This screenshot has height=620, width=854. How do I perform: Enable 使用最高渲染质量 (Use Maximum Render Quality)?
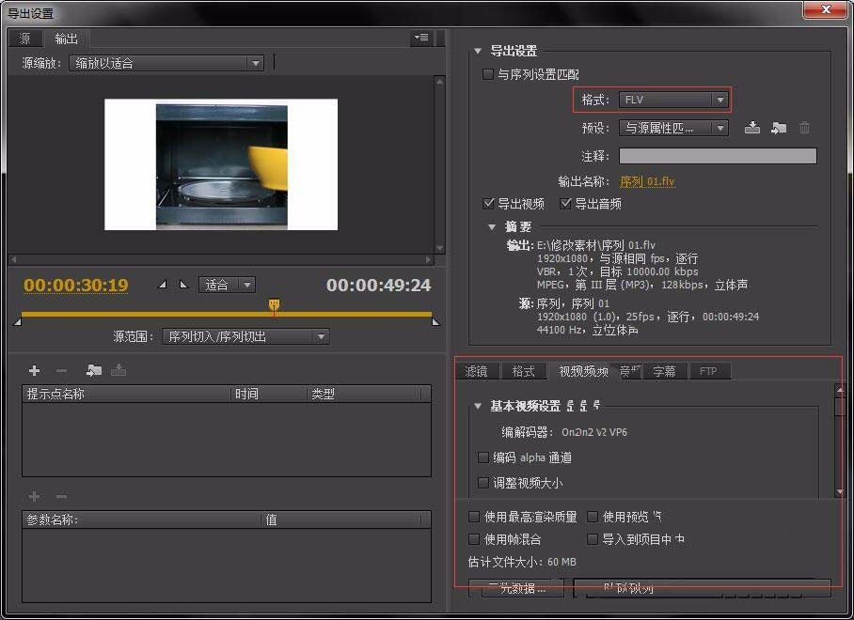click(474, 516)
